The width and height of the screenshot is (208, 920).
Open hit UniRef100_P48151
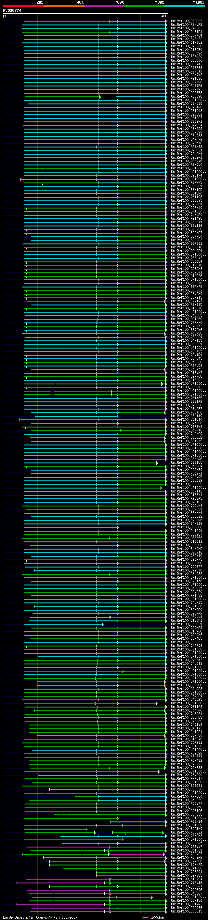(187, 32)
